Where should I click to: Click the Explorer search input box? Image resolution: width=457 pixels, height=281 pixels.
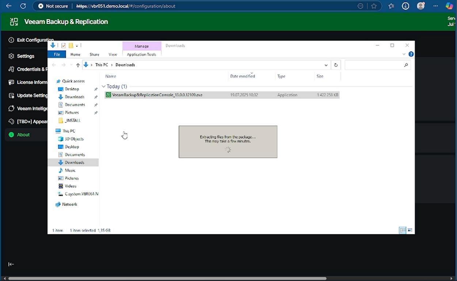pos(374,65)
